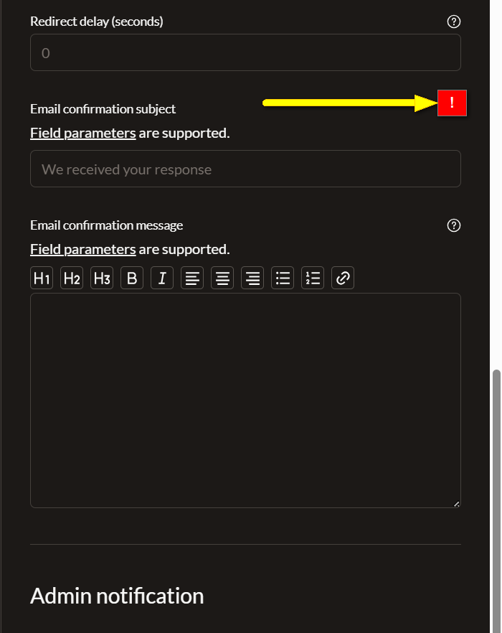
Task: Toggle italic formatting in message toolbar
Action: [x=162, y=278]
